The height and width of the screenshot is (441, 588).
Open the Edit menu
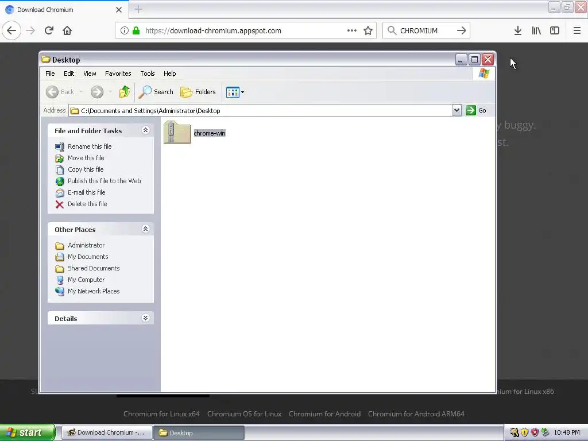point(69,73)
